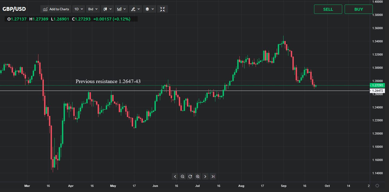The width and height of the screenshot is (389, 192).
Task: Click the Oct date axis label
Action: (327, 186)
